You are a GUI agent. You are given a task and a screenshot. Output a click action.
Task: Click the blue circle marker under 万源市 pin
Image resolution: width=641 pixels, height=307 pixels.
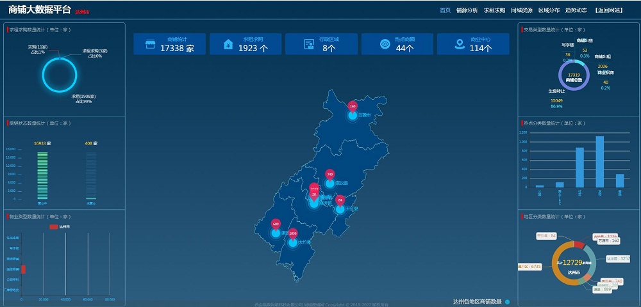pyautogui.click(x=353, y=115)
